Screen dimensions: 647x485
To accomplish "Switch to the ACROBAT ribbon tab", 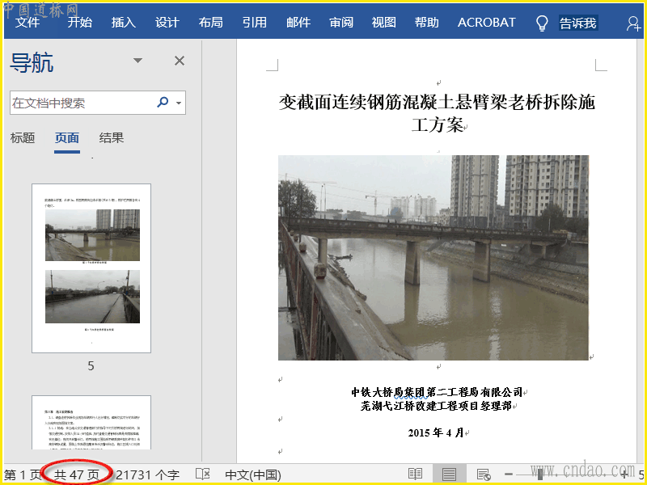I will click(x=487, y=23).
